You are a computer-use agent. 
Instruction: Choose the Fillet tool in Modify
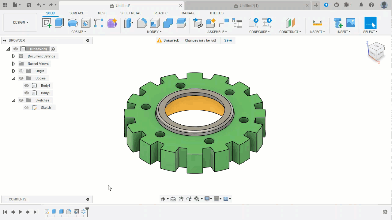pos(142,23)
